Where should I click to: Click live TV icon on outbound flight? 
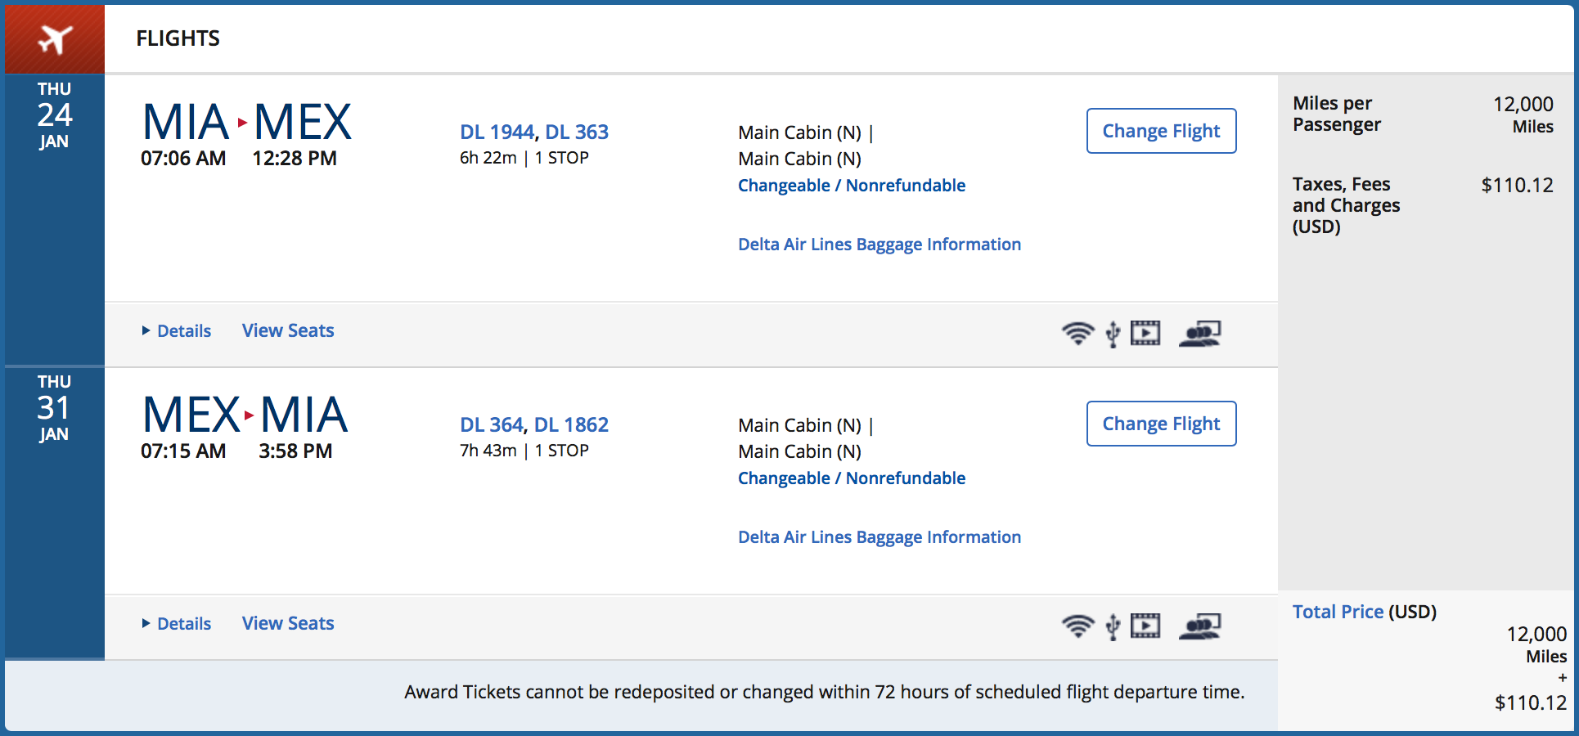pos(1199,333)
